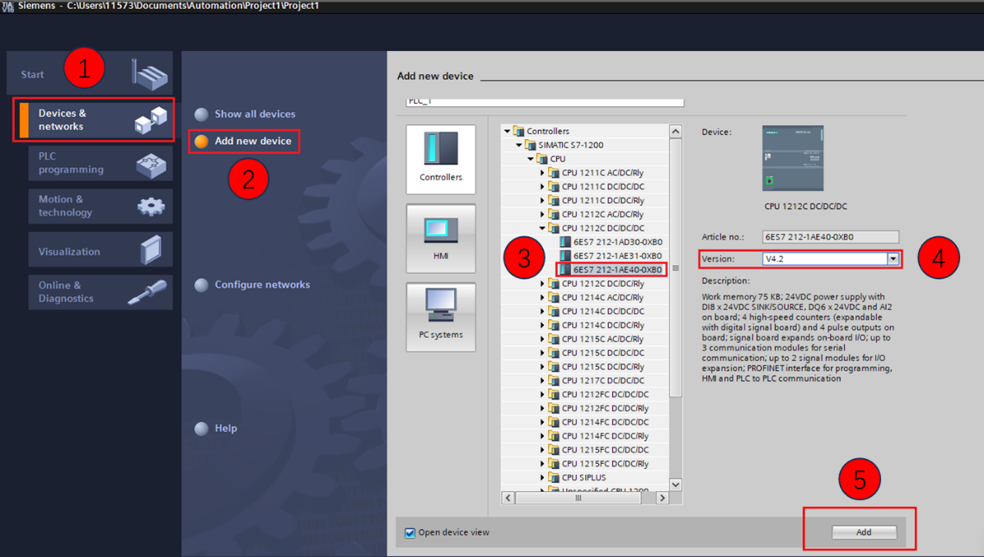This screenshot has width=984, height=557.
Task: Click the Online & Diagnostics screwdriver icon
Action: point(147,293)
